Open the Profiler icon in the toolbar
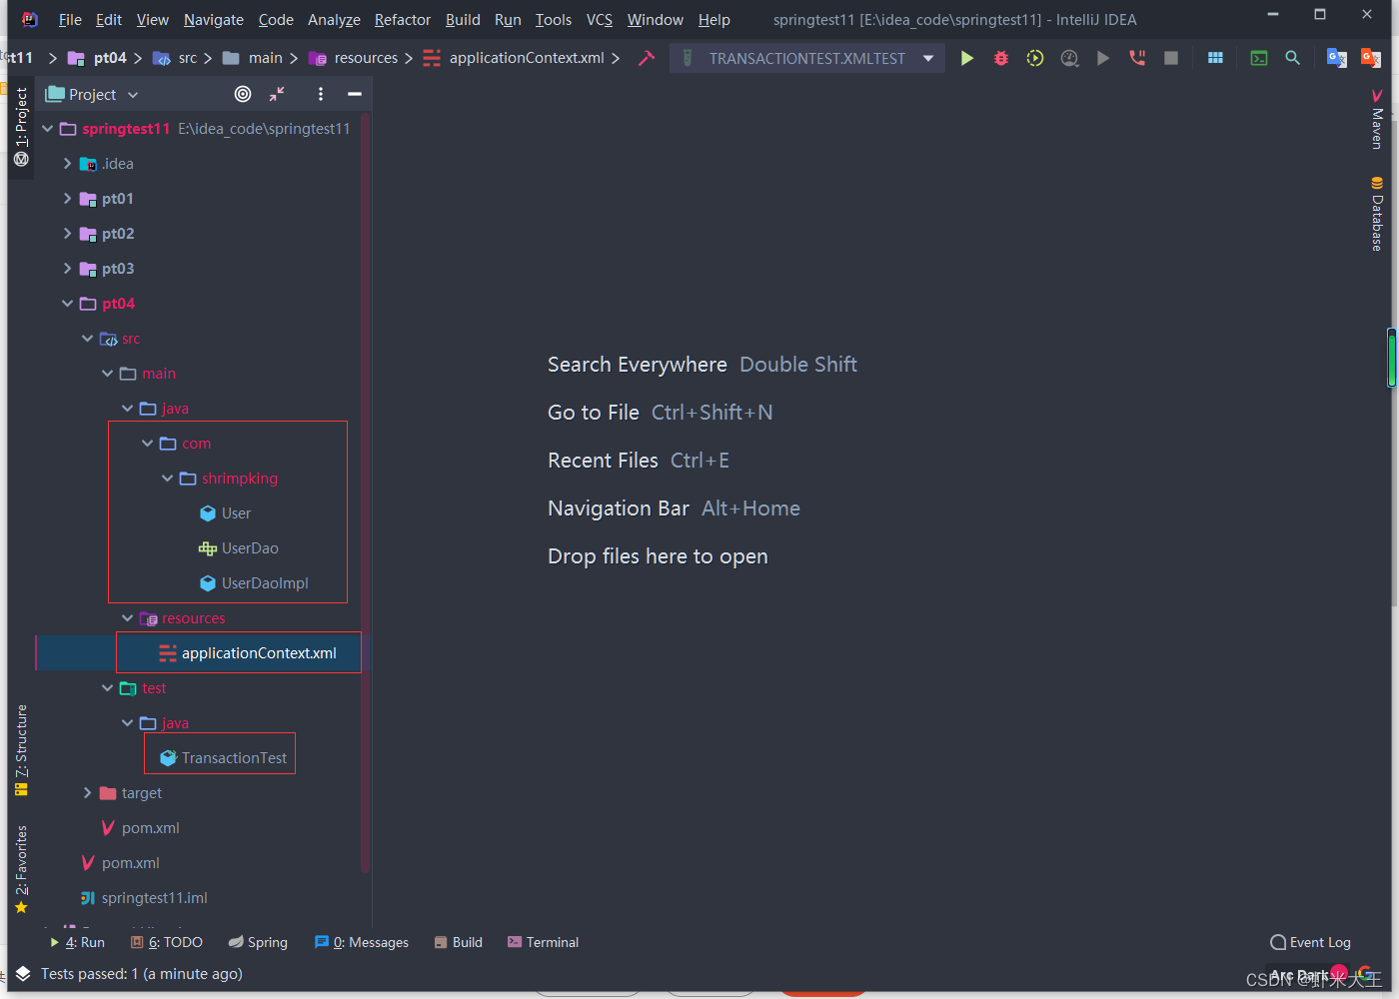 pos(1068,57)
